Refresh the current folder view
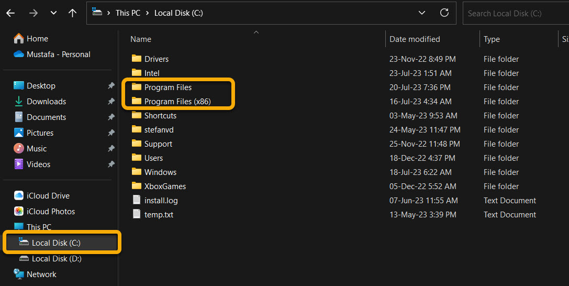This screenshot has width=569, height=286. (444, 13)
